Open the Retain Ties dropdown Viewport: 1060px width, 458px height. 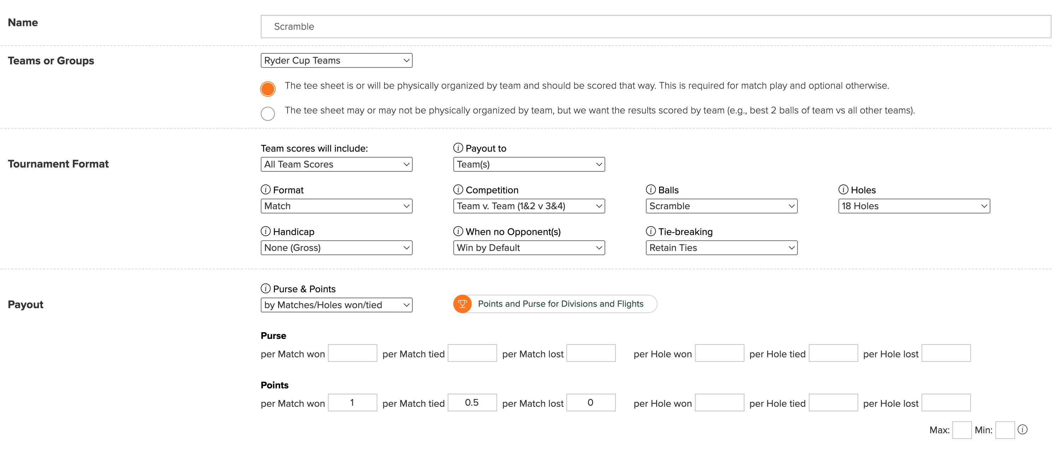[x=722, y=248]
